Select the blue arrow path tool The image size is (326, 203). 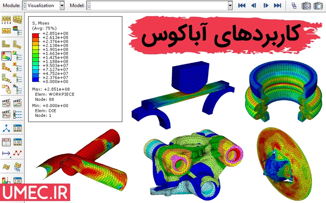[x=6, y=153]
